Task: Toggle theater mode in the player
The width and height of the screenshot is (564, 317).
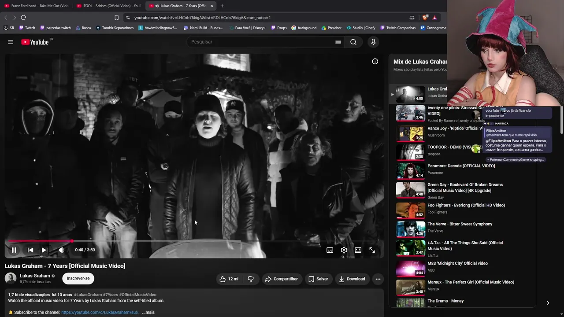Action: (x=358, y=250)
